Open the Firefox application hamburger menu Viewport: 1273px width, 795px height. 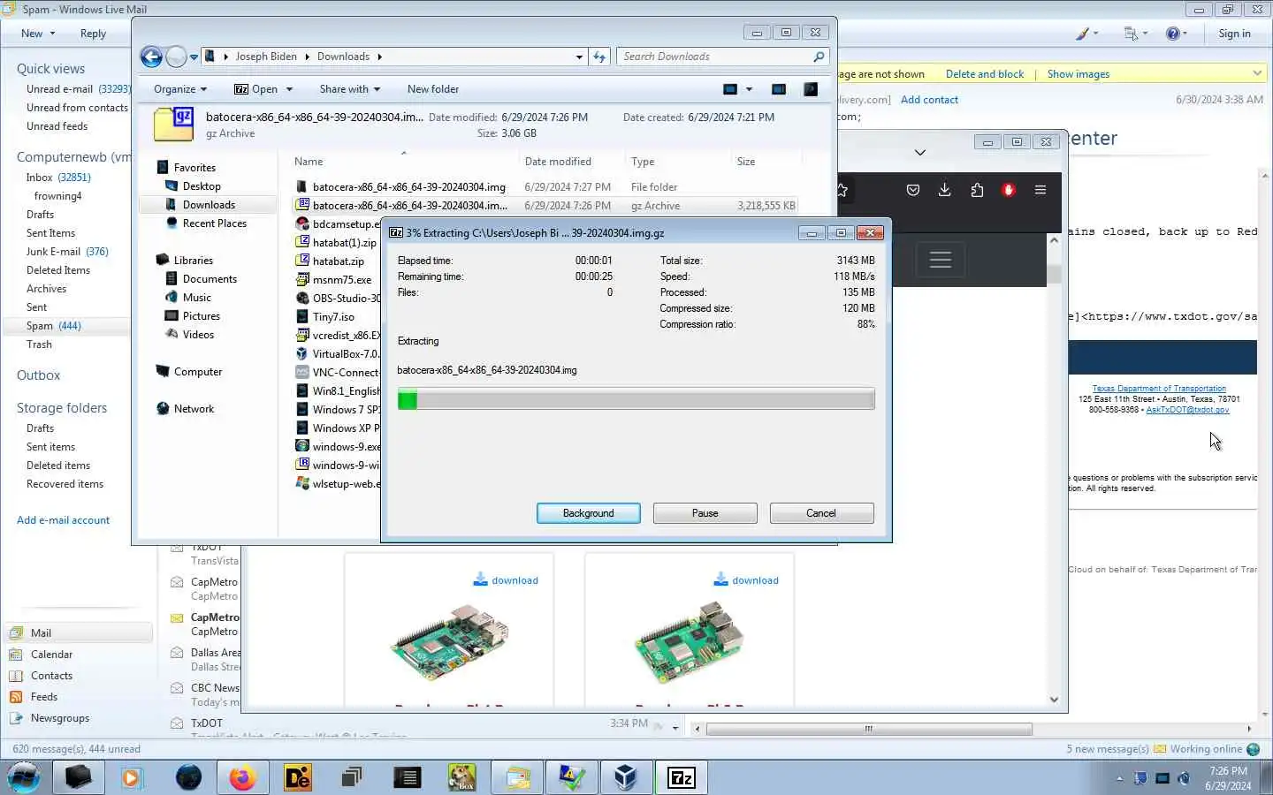click(1041, 190)
